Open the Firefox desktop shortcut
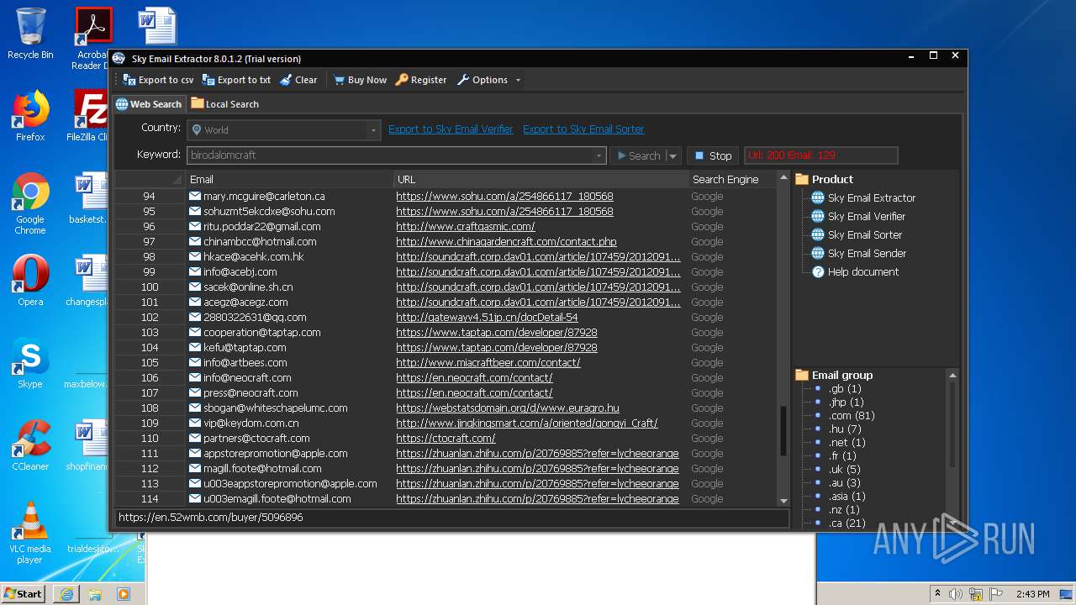This screenshot has height=605, width=1076. point(30,116)
